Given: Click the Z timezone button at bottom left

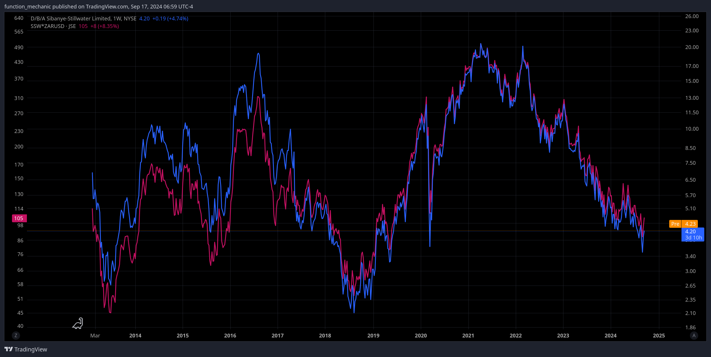Looking at the screenshot, I should click(16, 335).
